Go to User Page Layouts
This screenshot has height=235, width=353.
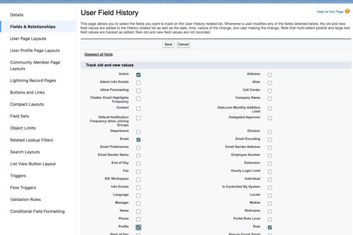[x=28, y=39]
